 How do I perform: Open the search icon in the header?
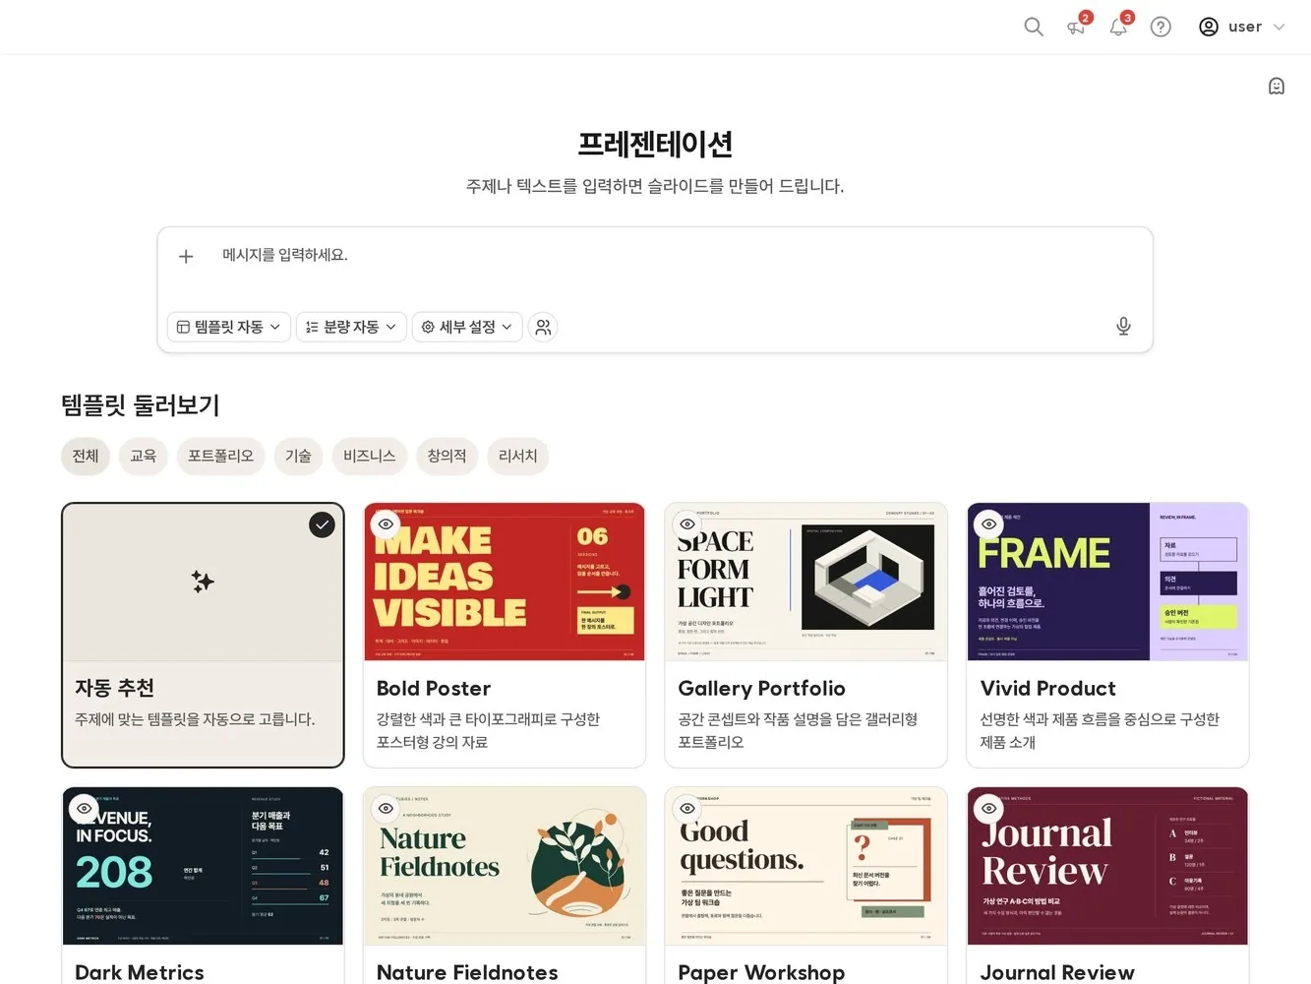1034,27
